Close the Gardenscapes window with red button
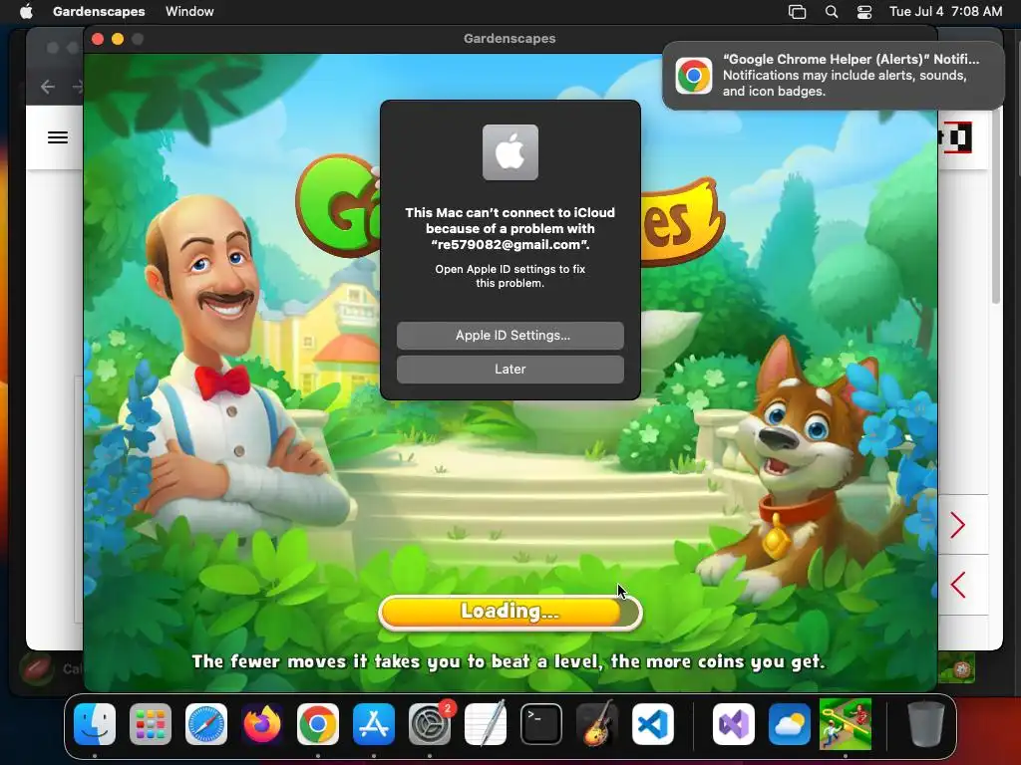This screenshot has height=765, width=1021. click(98, 39)
